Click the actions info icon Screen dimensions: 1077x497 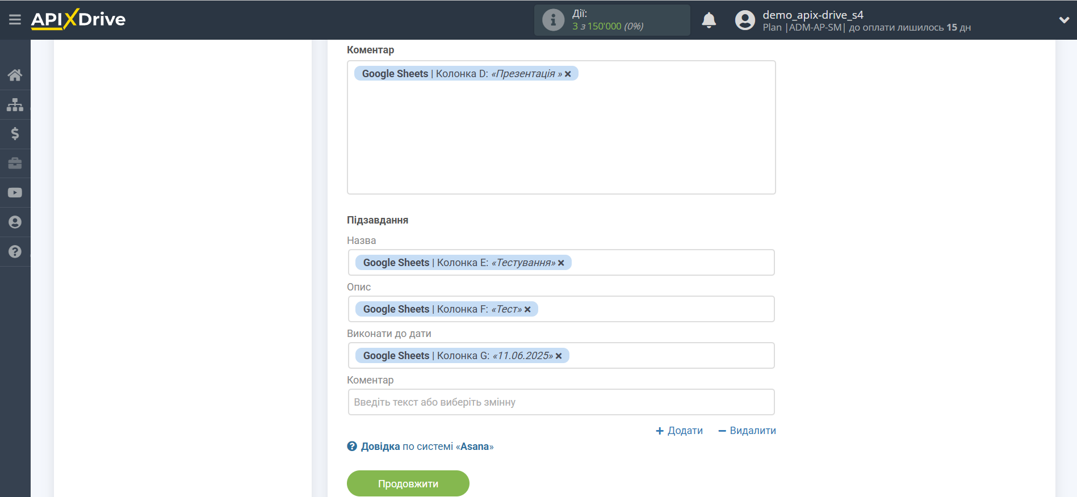pos(553,20)
